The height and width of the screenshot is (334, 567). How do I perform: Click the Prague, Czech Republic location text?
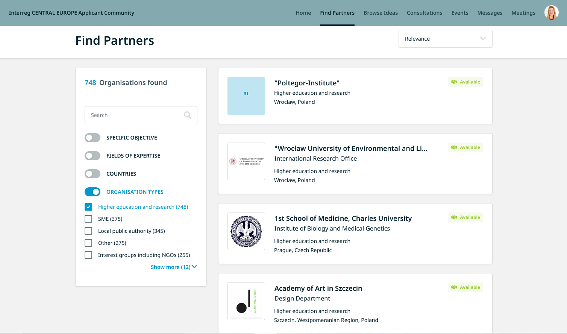(303, 250)
